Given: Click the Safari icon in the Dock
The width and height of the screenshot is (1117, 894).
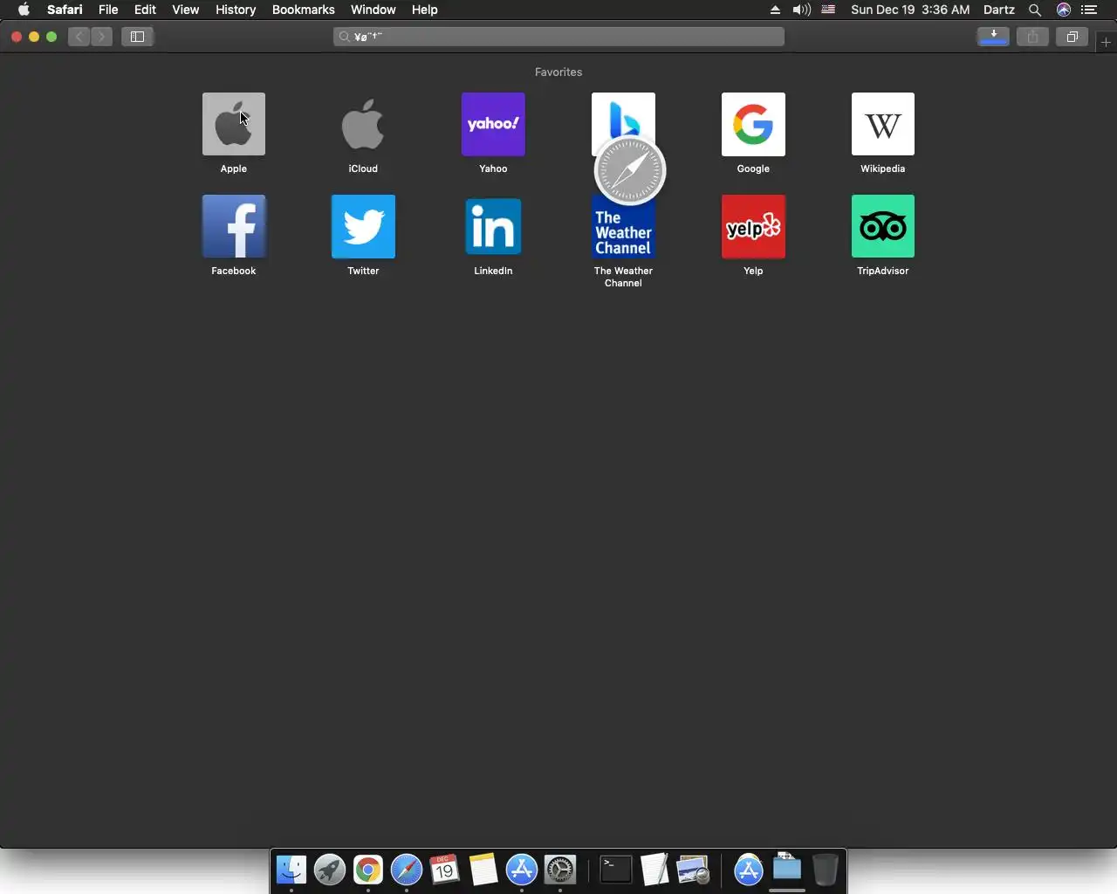Looking at the screenshot, I should coord(407,870).
